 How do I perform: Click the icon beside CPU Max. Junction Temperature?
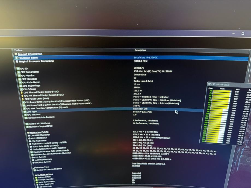[x=25, y=109]
